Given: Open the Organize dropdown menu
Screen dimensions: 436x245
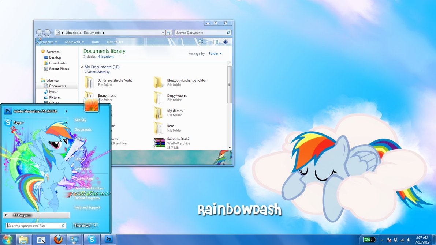Looking at the screenshot, I should click(48, 42).
